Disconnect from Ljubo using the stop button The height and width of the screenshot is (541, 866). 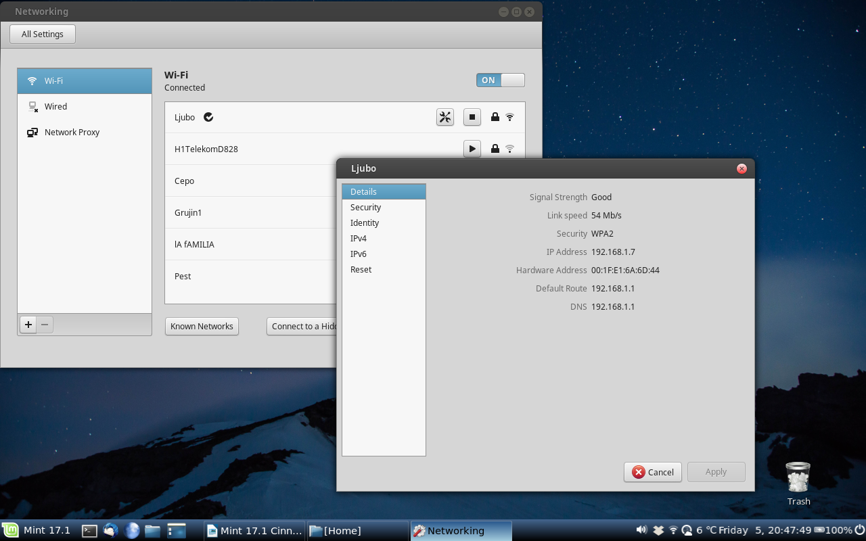coord(472,117)
